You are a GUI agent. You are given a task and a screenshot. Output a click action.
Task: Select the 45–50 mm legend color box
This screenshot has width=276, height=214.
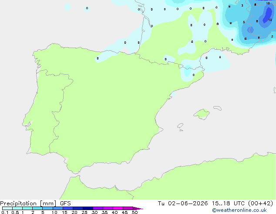pyautogui.click(x=128, y=208)
